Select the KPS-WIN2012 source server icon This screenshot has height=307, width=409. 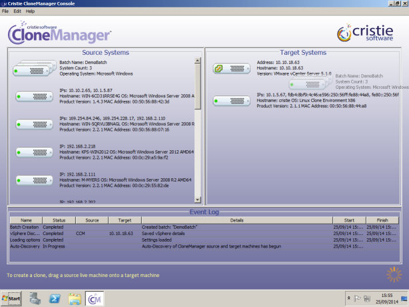(x=34, y=152)
